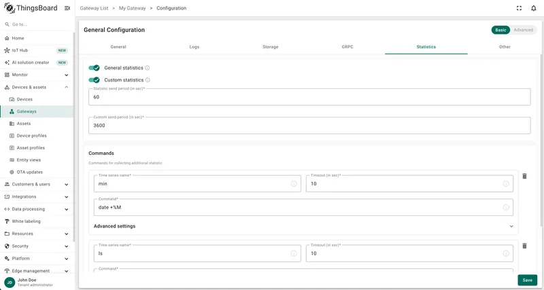Open Asset profiles in sidebar

tap(37, 147)
